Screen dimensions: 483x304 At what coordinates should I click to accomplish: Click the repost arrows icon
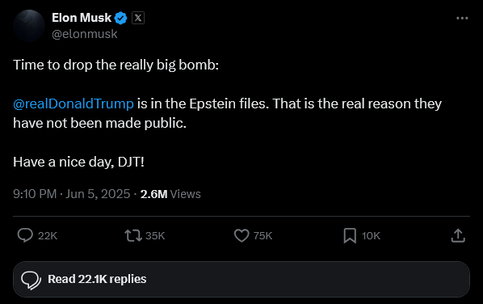click(x=133, y=236)
